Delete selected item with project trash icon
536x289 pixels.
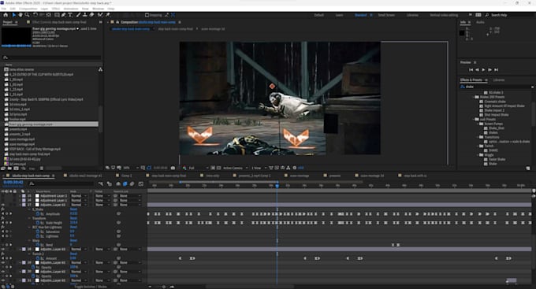pos(42,169)
